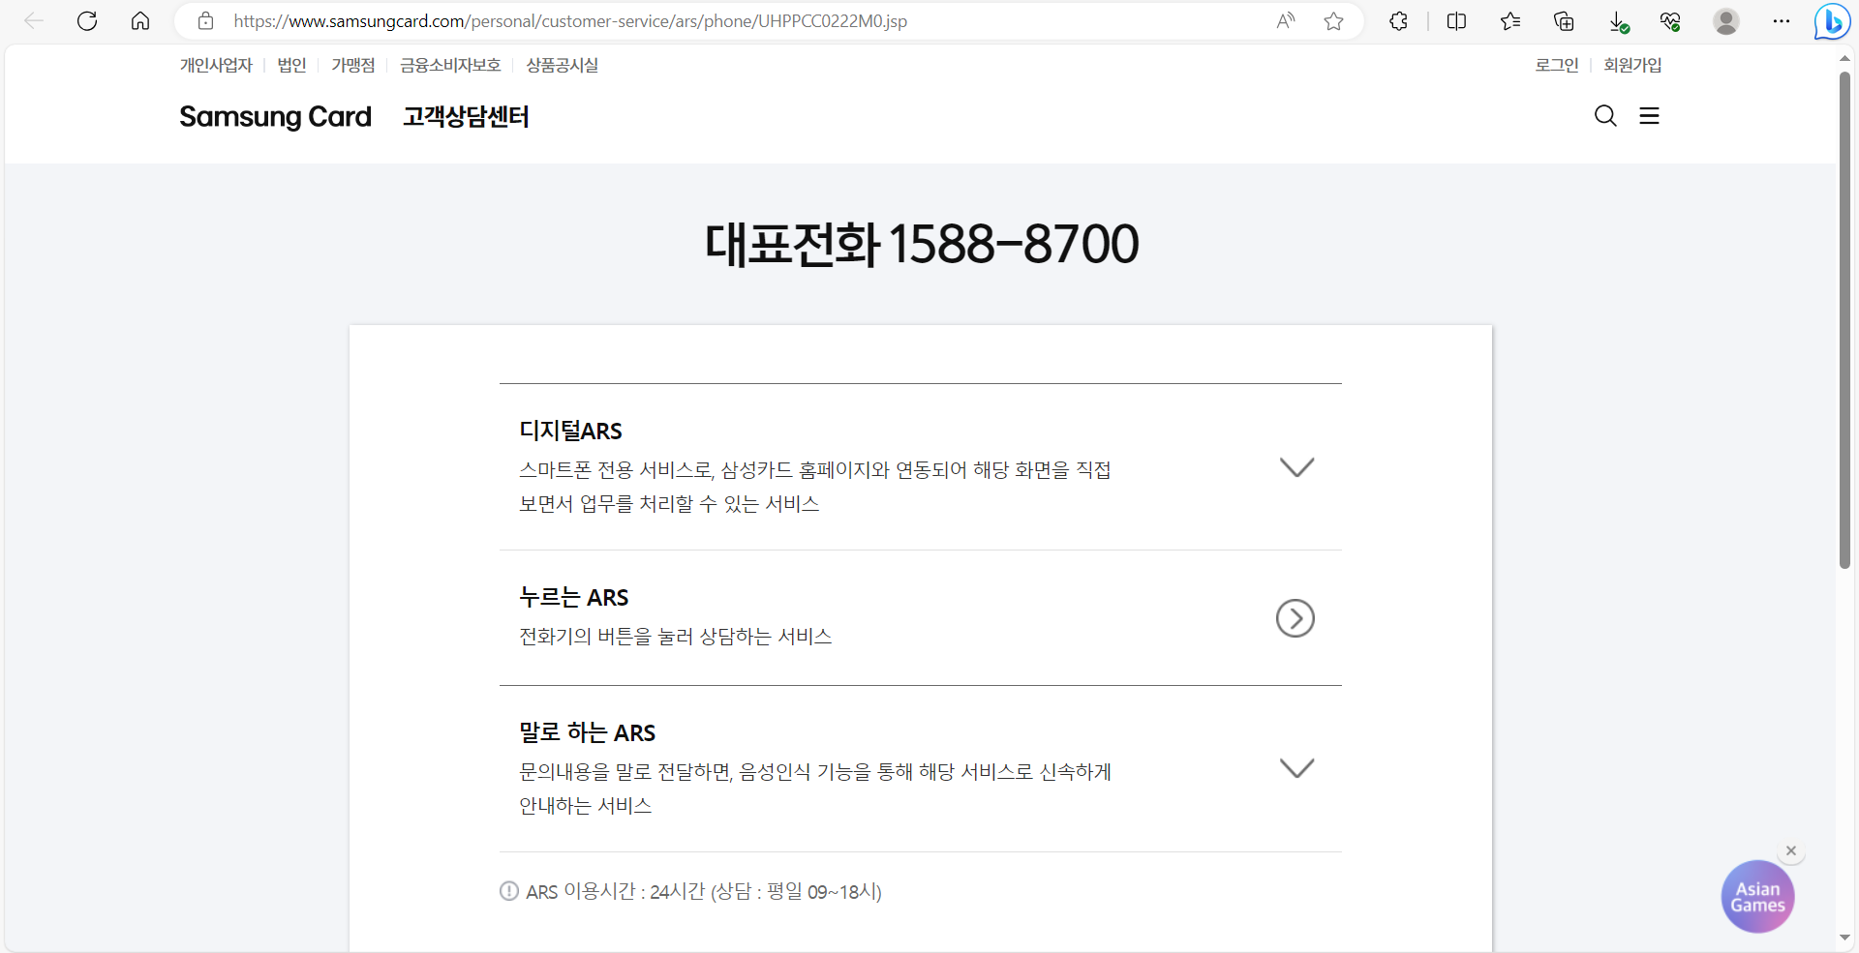Open Browser essentials heart icon
This screenshot has width=1859, height=953.
pyautogui.click(x=1670, y=21)
